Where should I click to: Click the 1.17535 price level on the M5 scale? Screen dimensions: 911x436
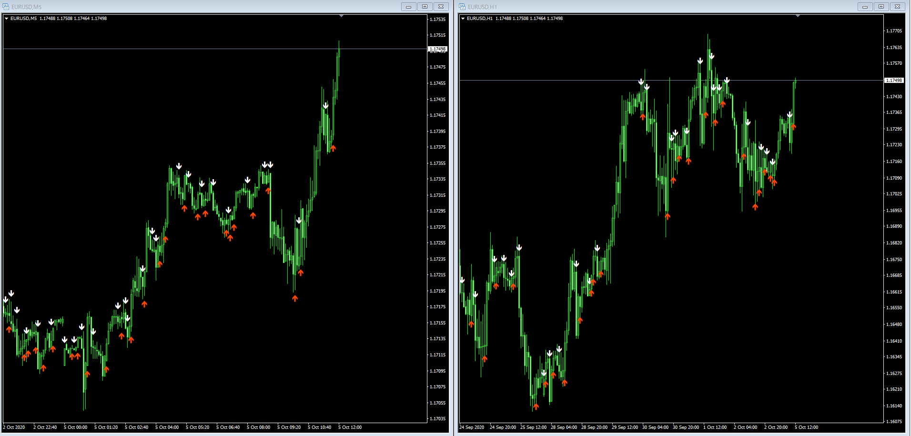tap(438, 20)
